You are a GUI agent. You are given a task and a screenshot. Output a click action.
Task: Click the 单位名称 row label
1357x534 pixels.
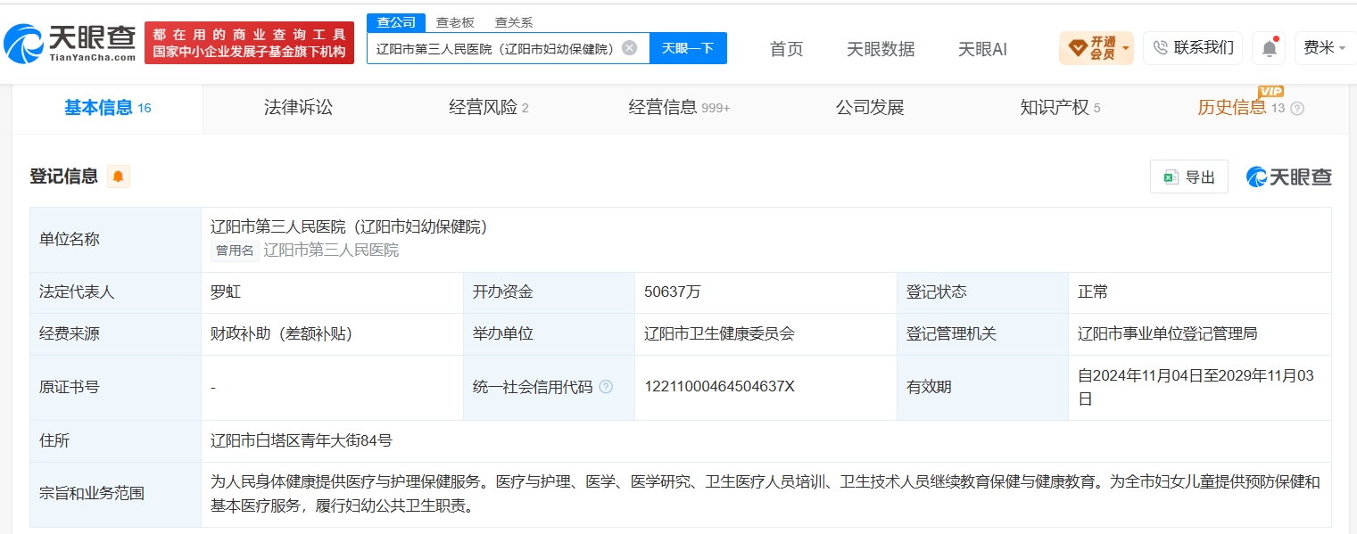[70, 240]
